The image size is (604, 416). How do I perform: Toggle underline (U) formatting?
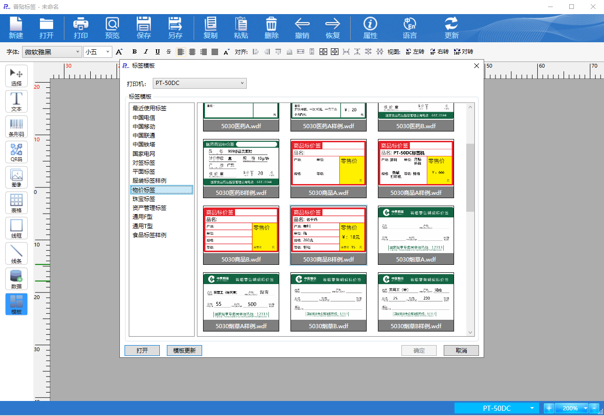(x=157, y=52)
